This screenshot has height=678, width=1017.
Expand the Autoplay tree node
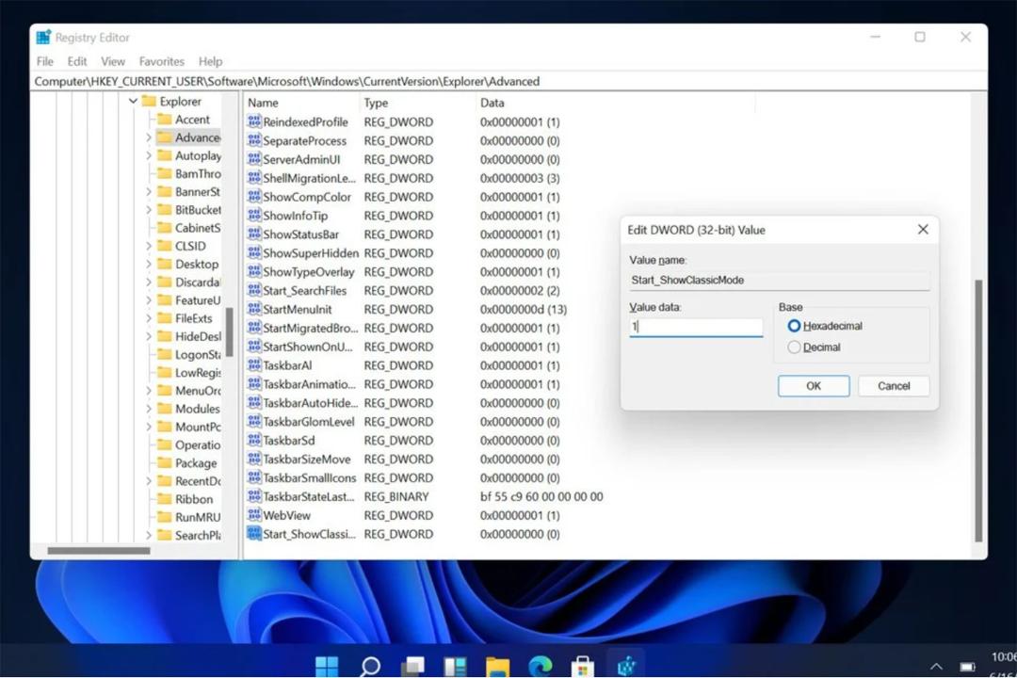149,155
